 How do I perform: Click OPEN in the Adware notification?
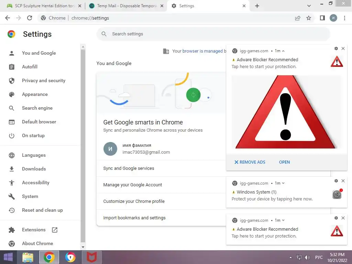click(x=284, y=162)
